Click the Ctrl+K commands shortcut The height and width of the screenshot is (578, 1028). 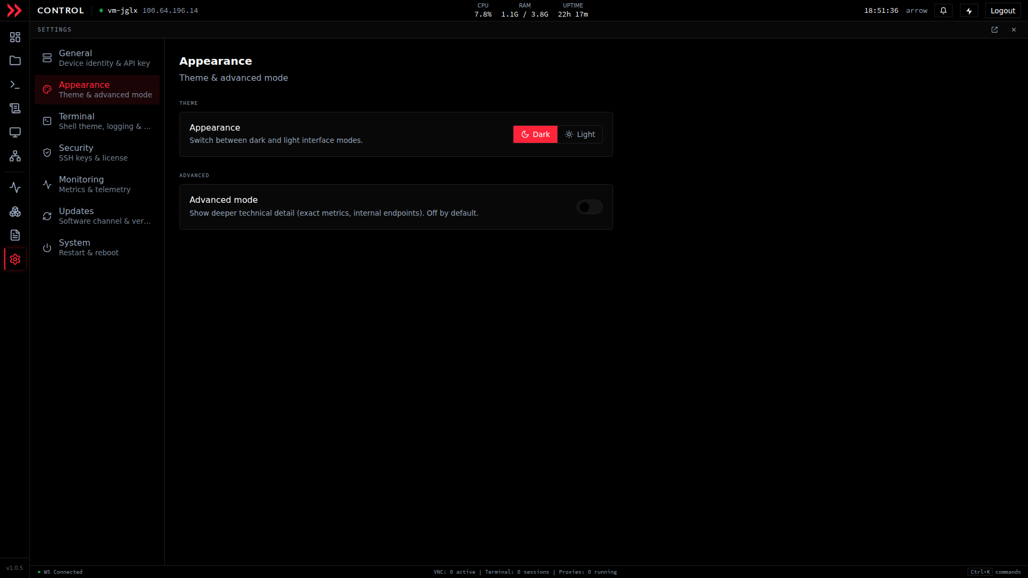coord(994,572)
